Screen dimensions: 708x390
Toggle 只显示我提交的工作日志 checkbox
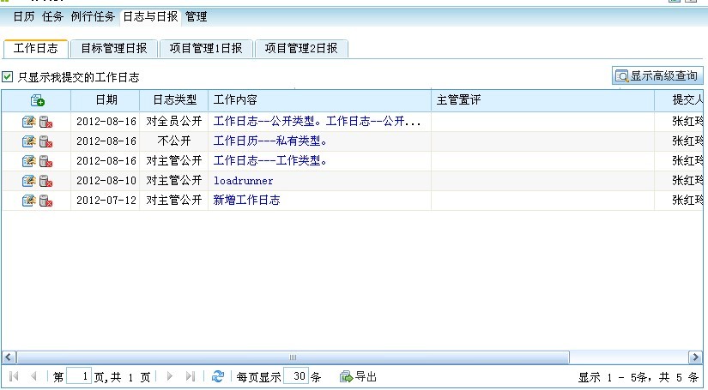pyautogui.click(x=8, y=77)
